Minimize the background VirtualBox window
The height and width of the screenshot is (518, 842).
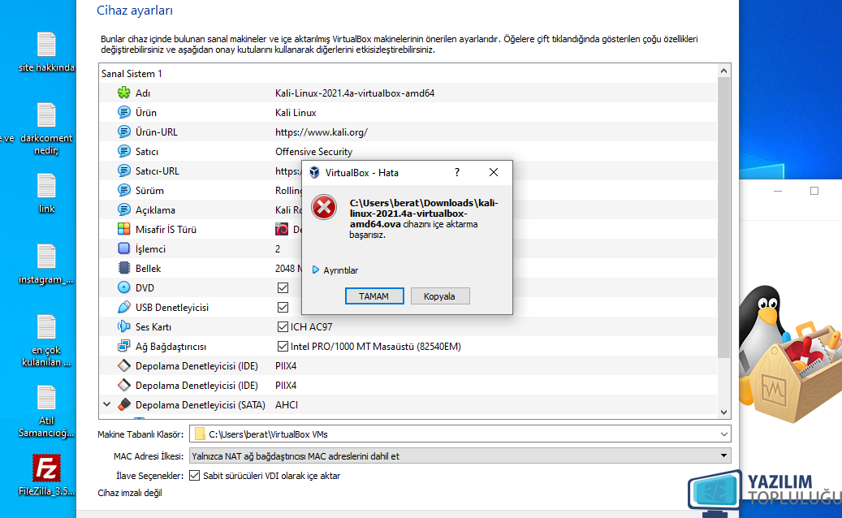778,191
